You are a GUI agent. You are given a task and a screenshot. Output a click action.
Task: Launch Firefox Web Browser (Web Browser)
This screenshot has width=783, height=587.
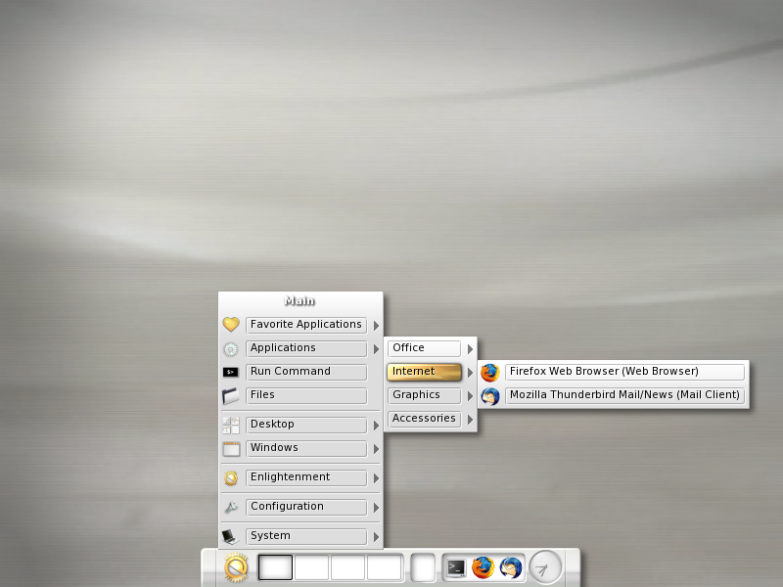click(624, 372)
